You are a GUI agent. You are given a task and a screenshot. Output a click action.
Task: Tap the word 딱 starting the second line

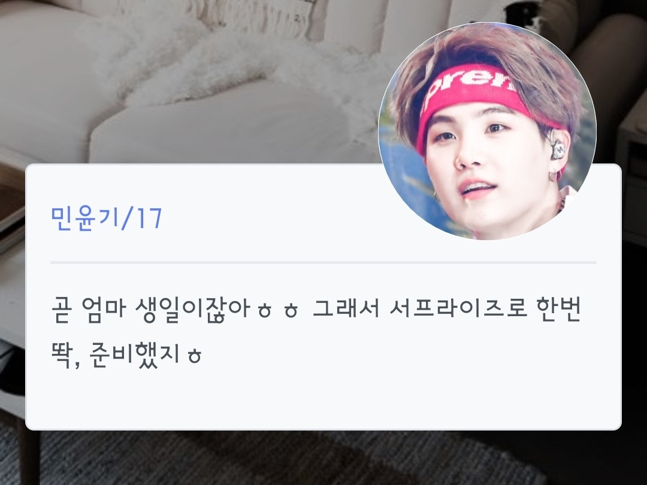click(x=62, y=354)
